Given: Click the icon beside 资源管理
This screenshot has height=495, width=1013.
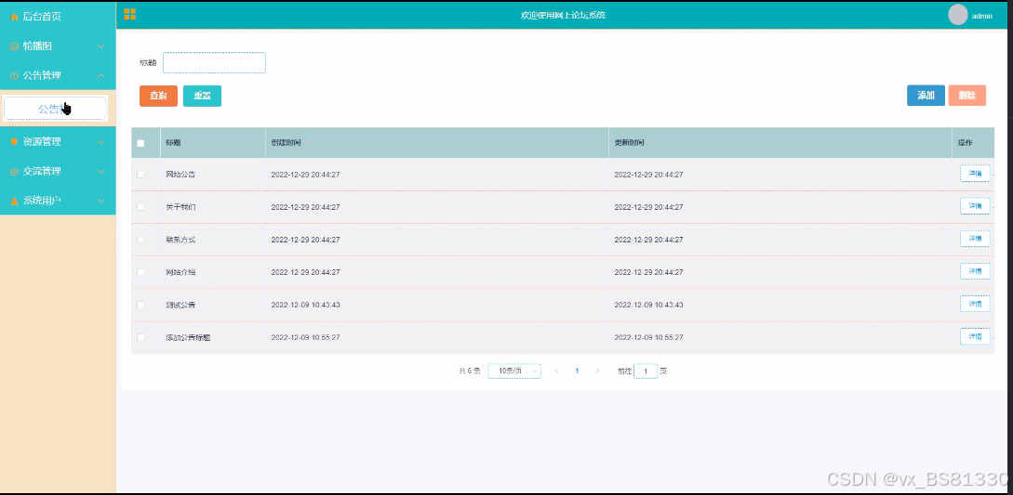Looking at the screenshot, I should click(14, 142).
